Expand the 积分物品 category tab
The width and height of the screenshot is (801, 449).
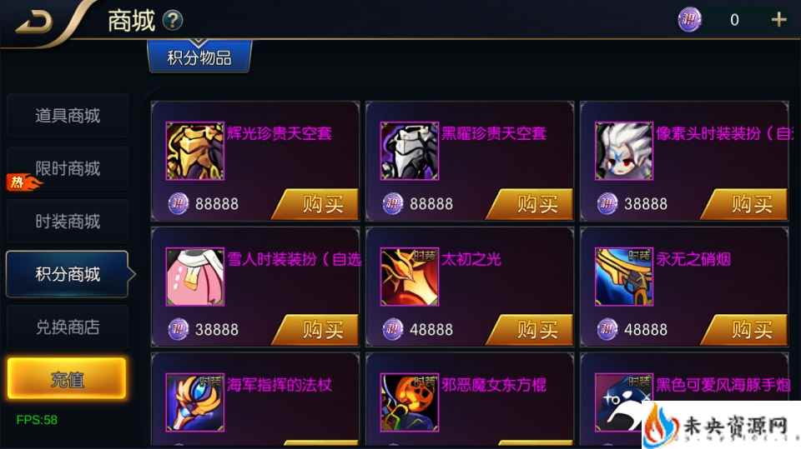199,56
